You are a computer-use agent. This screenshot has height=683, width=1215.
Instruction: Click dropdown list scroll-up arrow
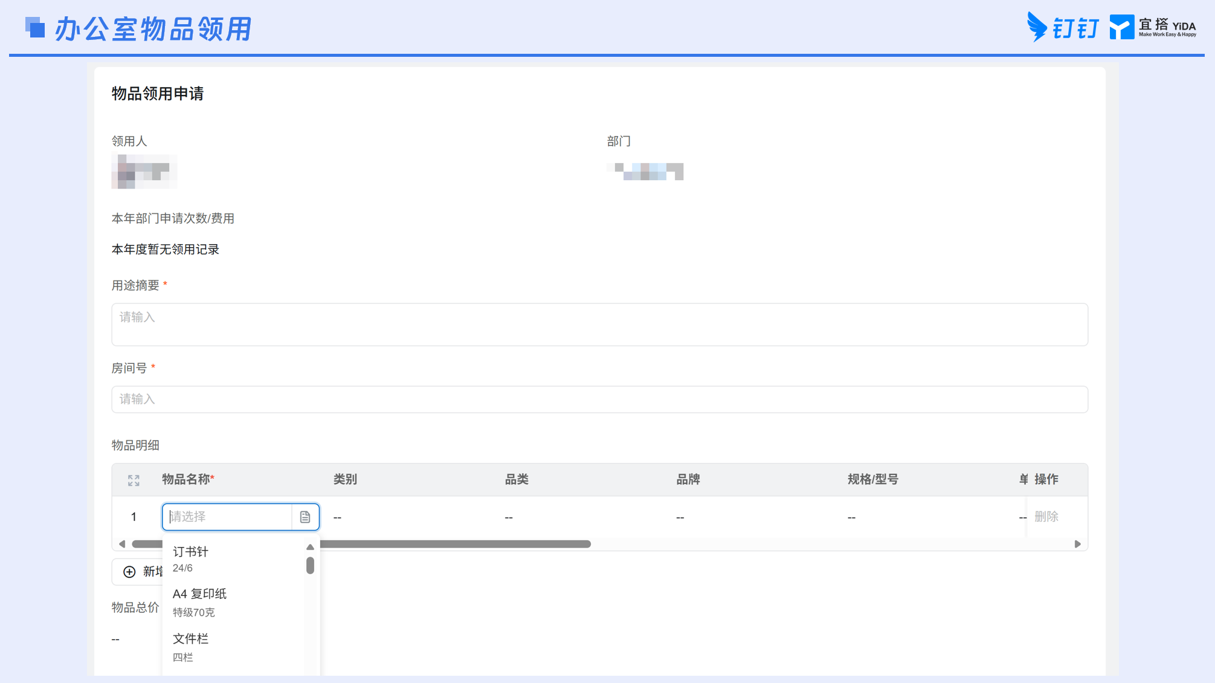(x=310, y=547)
